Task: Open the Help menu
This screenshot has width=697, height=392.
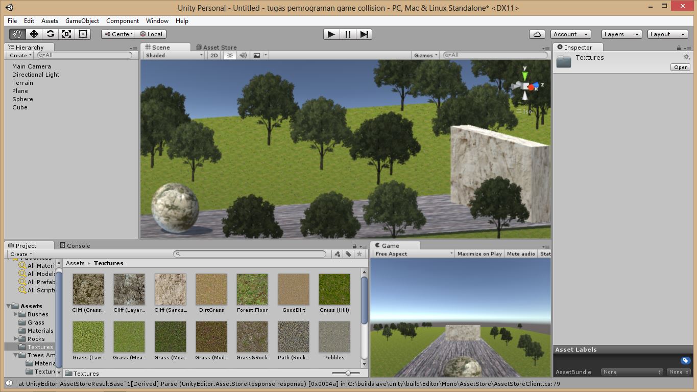Action: click(182, 21)
